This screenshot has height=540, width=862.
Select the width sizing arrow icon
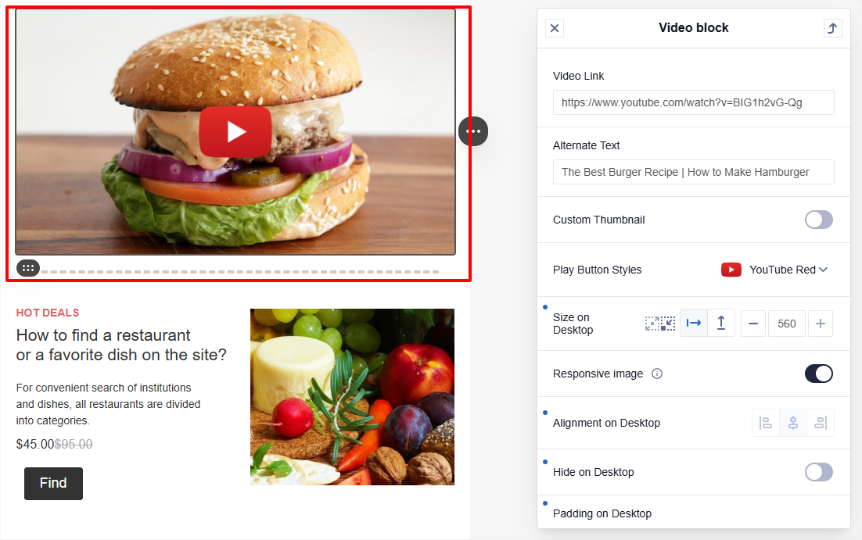click(x=694, y=324)
